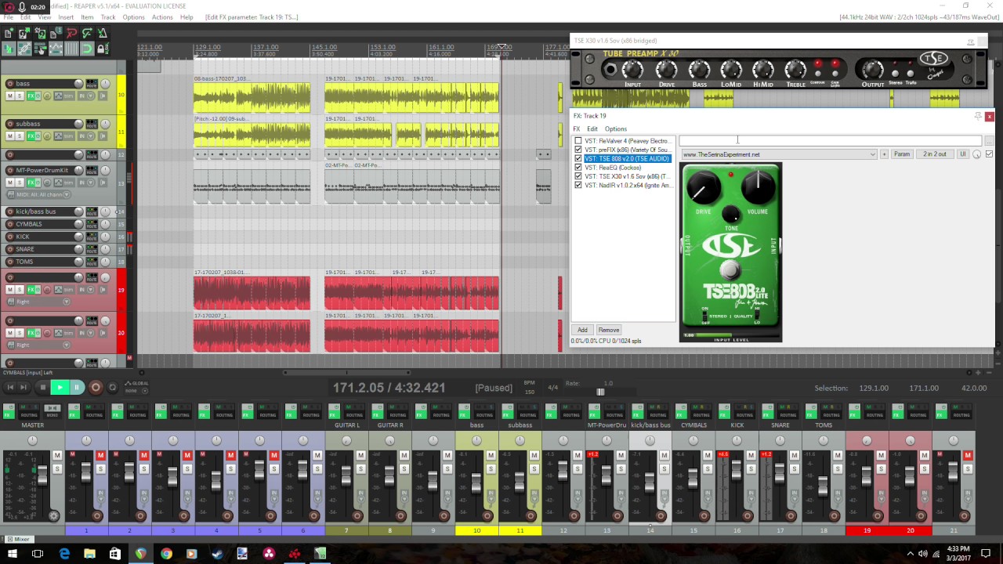Screen dimensions: 1003x564
Task: Open Options menu in the FX window
Action: click(x=615, y=128)
